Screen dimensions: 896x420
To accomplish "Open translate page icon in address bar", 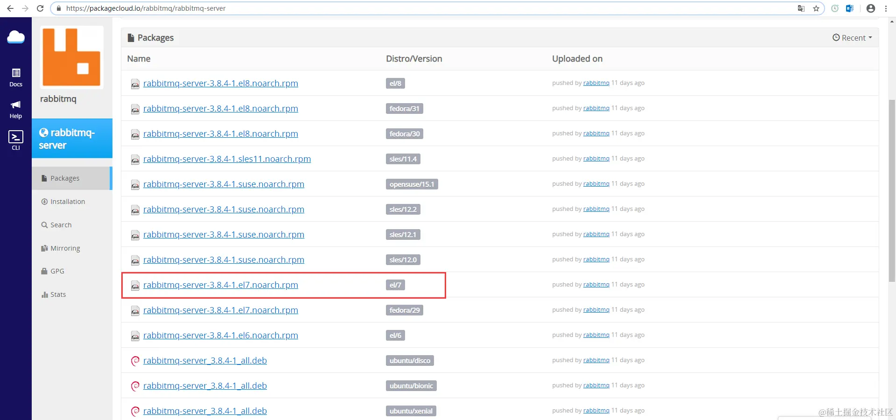I will tap(801, 8).
